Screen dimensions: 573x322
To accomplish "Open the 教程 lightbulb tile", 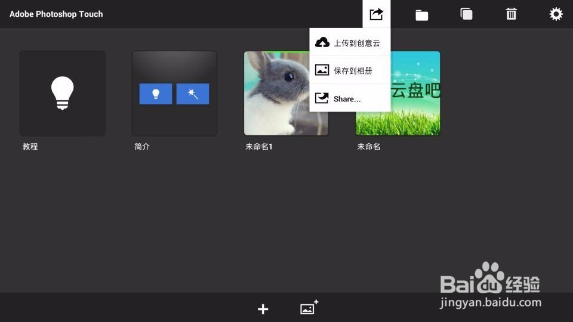I will coord(63,94).
